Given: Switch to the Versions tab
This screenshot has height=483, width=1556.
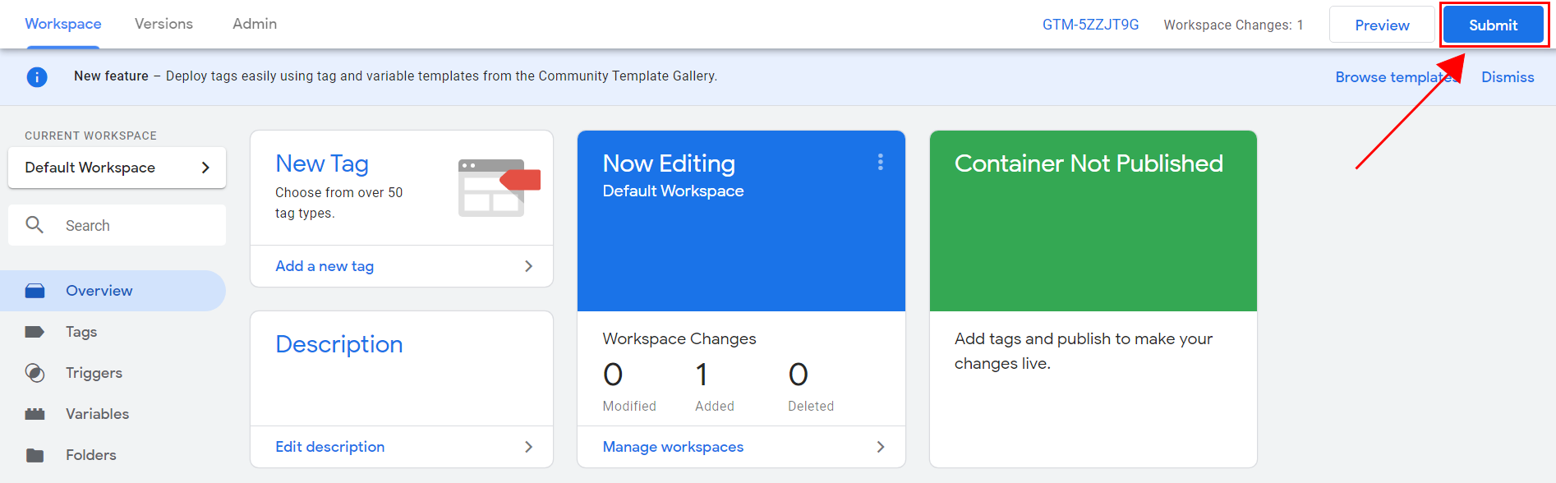Looking at the screenshot, I should pos(163,24).
